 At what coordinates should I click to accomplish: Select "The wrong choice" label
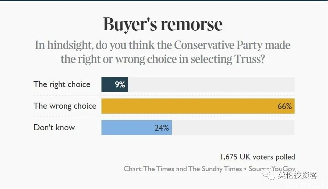pyautogui.click(x=65, y=106)
